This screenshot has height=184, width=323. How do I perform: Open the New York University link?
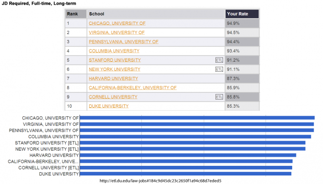pos(115,69)
